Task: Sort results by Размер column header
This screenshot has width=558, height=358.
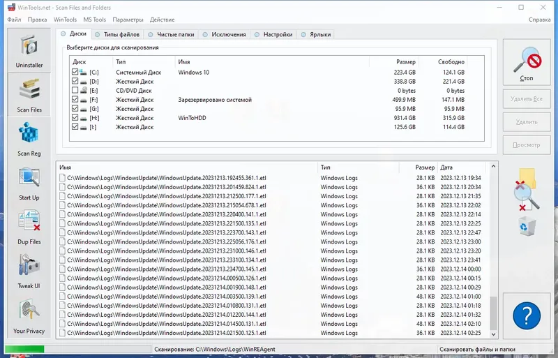Action: click(418, 167)
